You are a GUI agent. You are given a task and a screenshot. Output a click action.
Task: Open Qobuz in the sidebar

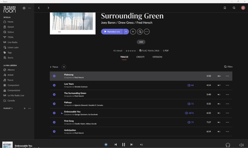click(11, 32)
